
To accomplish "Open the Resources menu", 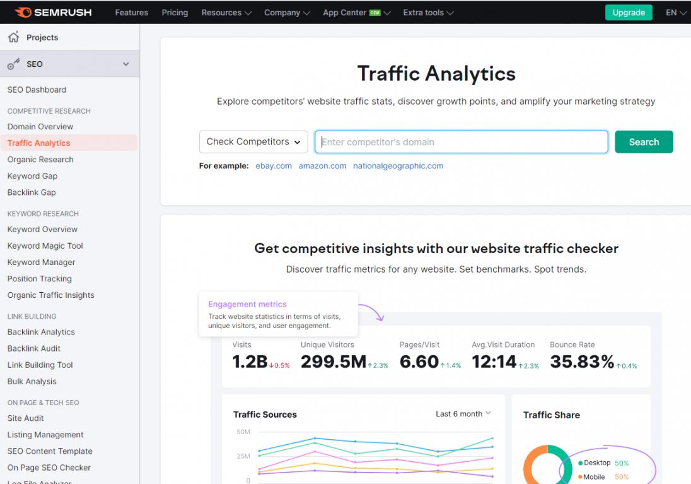I will click(226, 13).
